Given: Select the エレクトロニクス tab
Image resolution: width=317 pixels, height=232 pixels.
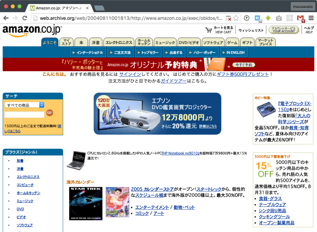Looking at the screenshot, I should (x=119, y=42).
